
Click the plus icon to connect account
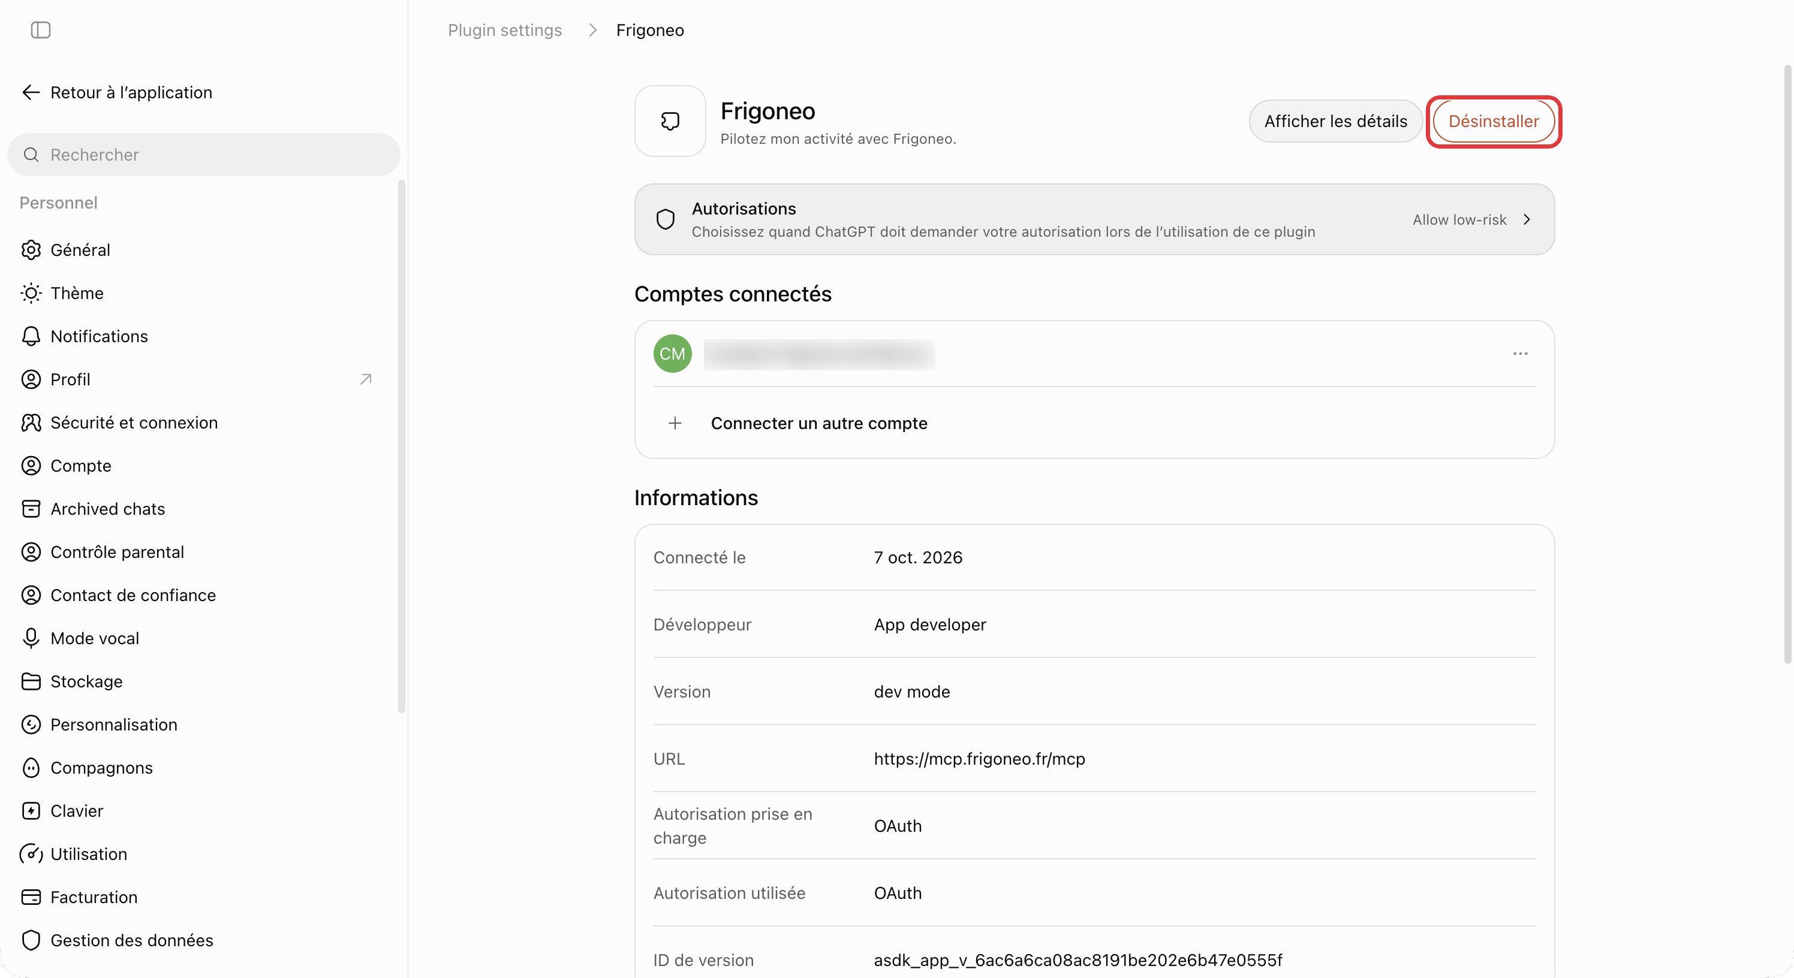coord(675,423)
